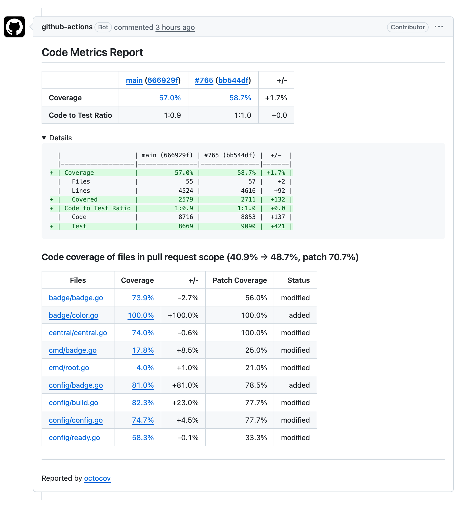The image size is (462, 509).
Task: Click the +1.7% coverage delta cell
Action: click(x=276, y=98)
